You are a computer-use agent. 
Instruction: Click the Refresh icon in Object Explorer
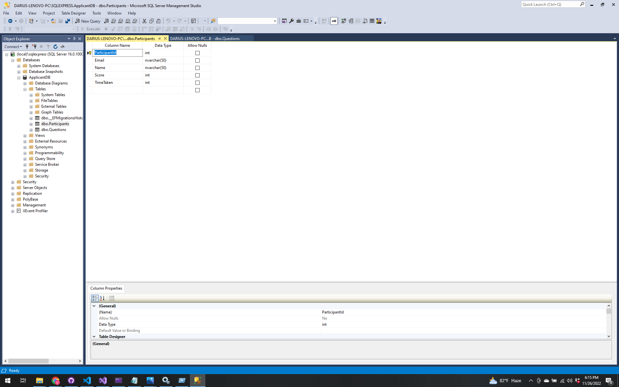[55, 46]
